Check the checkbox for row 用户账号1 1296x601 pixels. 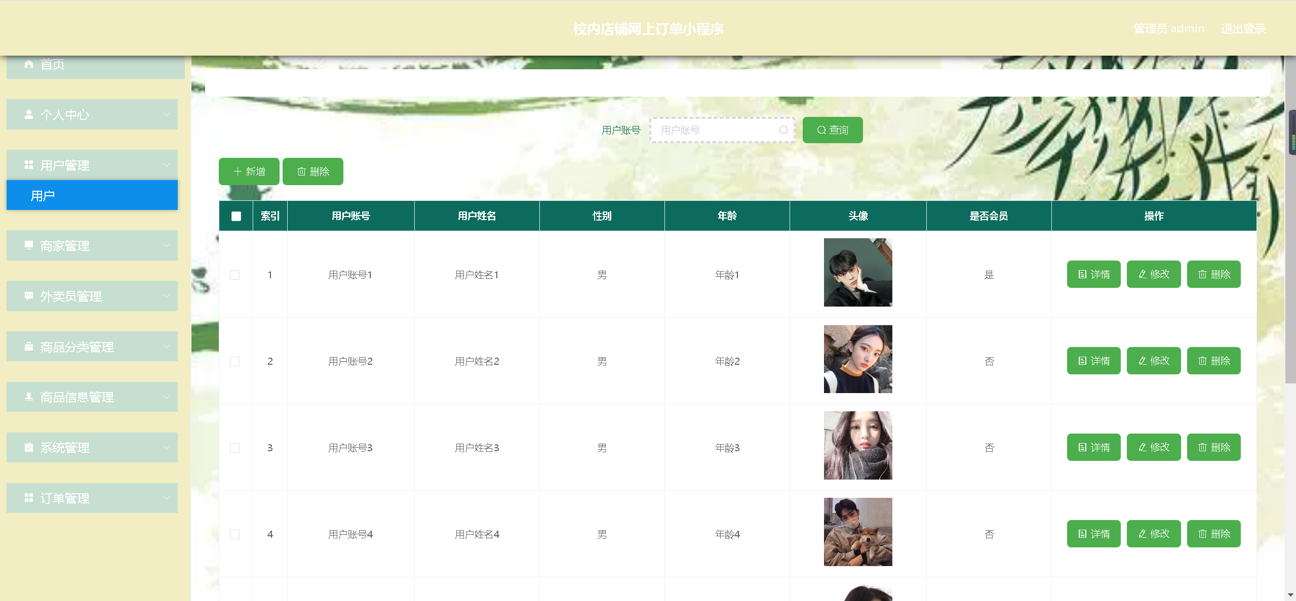click(235, 275)
